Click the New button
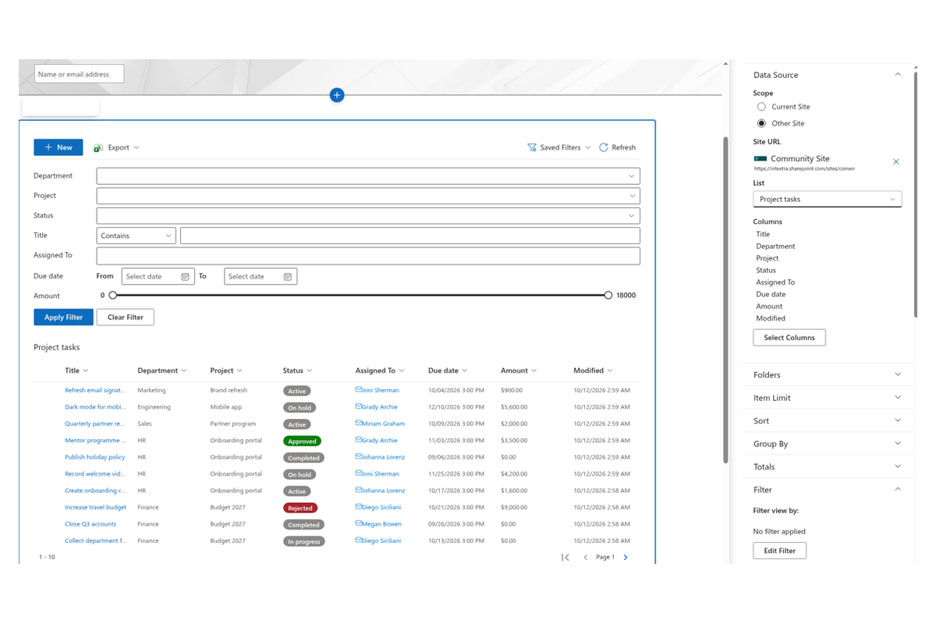This screenshot has height=624, width=936. coord(58,147)
